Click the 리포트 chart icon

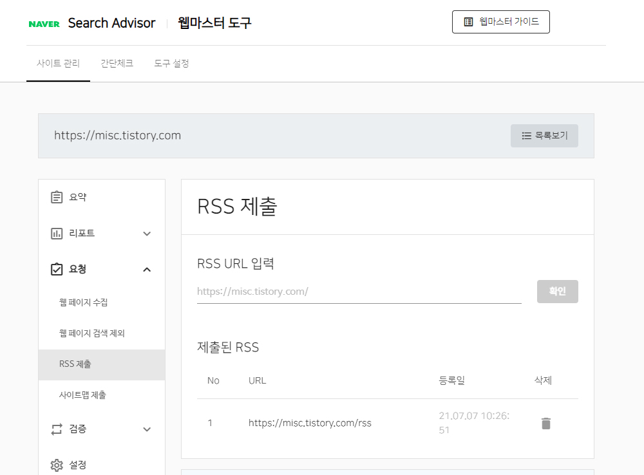57,233
